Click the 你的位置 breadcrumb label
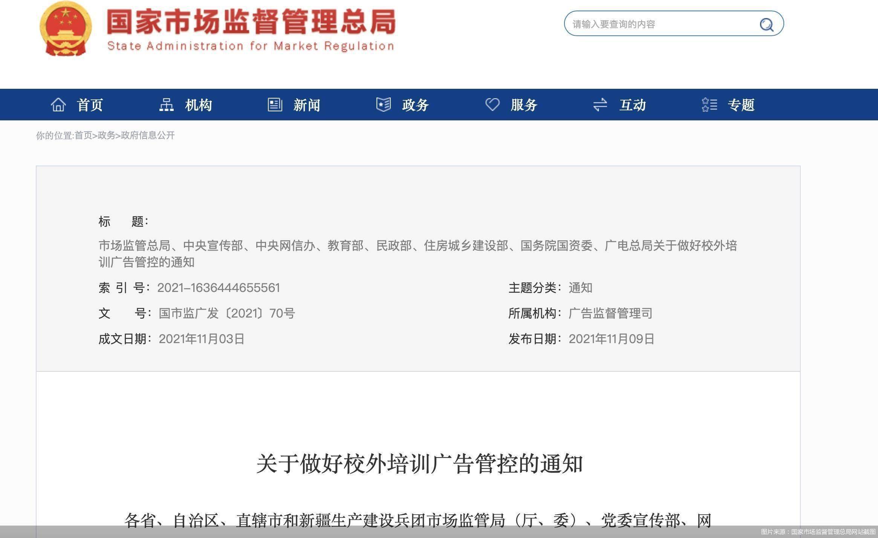The width and height of the screenshot is (878, 538). tap(54, 135)
